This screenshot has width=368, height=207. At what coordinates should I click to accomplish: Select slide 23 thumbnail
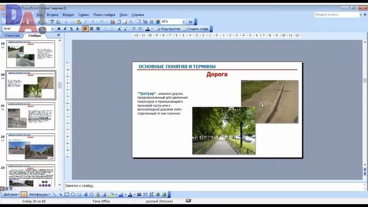click(30, 175)
